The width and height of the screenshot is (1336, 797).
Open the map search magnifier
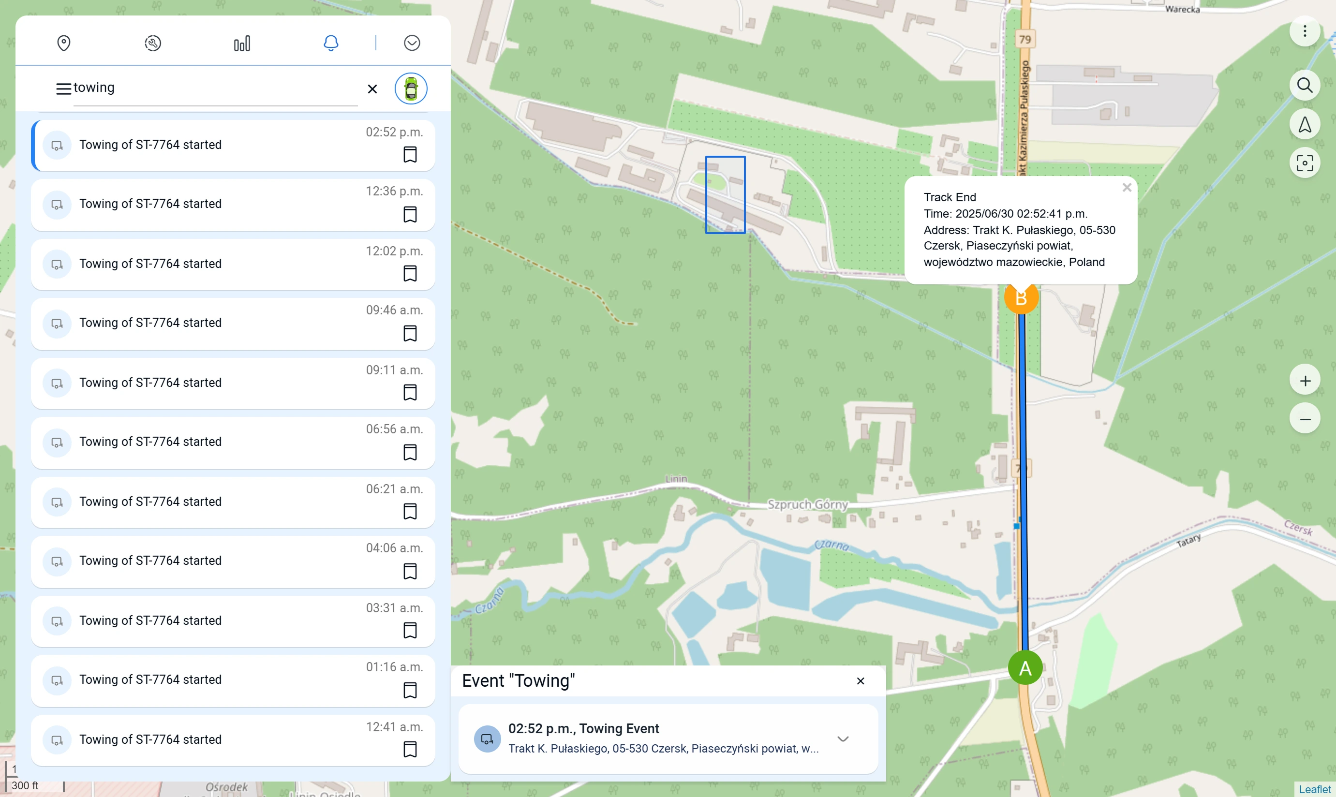pos(1304,86)
